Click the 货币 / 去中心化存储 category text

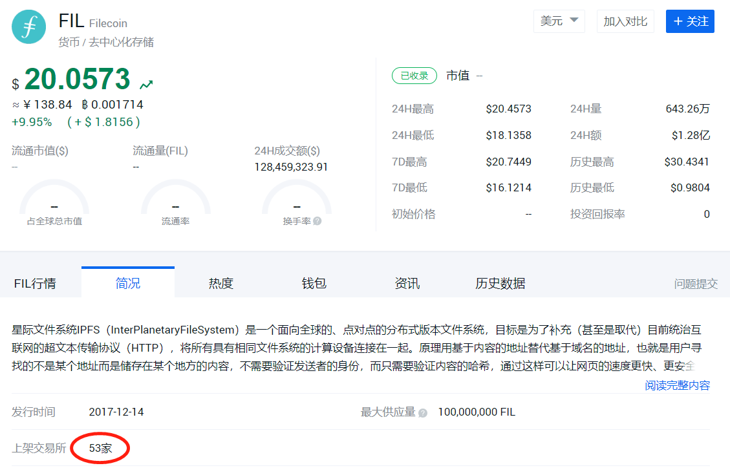tap(106, 42)
